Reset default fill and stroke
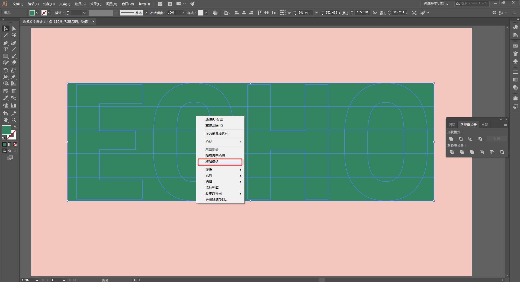 coord(3,138)
